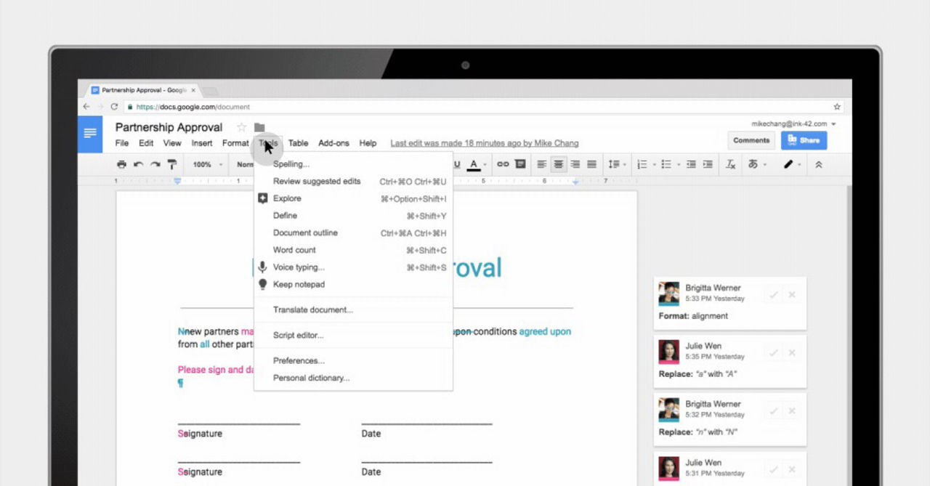This screenshot has width=930, height=486.
Task: Collapse the toolbar with the double-chevron icon
Action: coord(818,164)
